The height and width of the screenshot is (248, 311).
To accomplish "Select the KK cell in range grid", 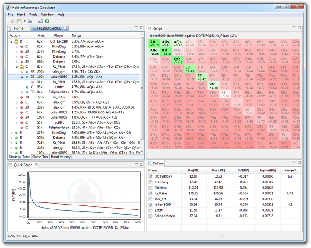I will (166, 52).
